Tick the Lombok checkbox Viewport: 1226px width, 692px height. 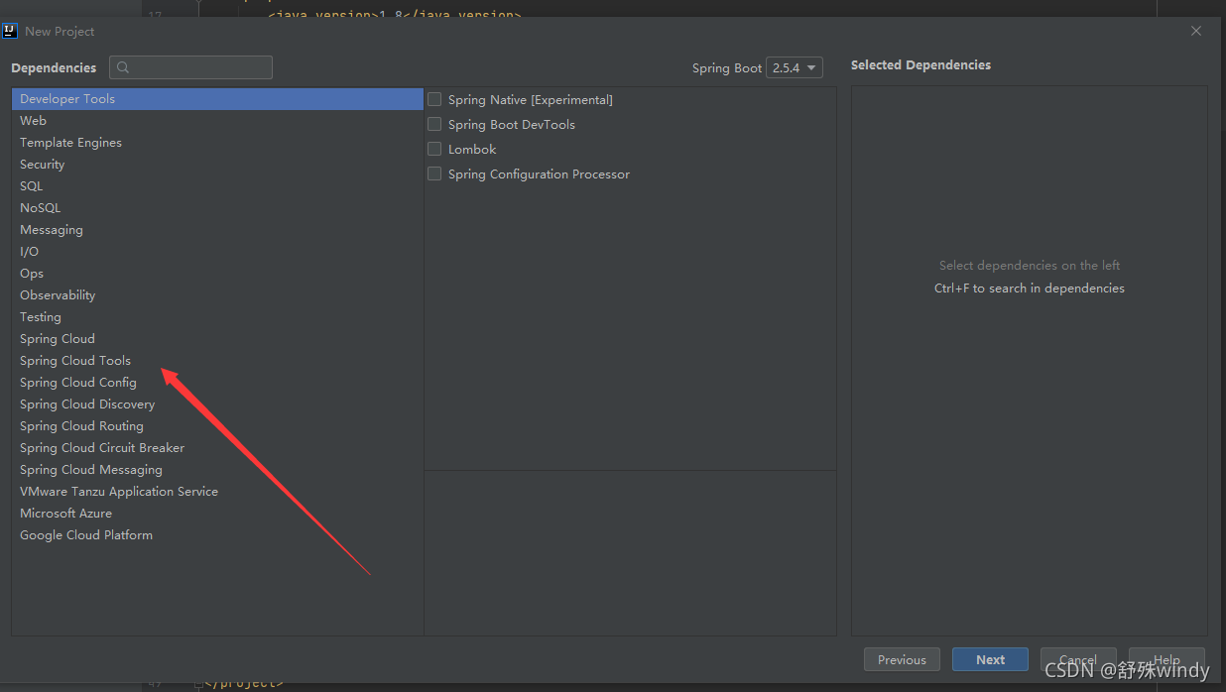(434, 149)
